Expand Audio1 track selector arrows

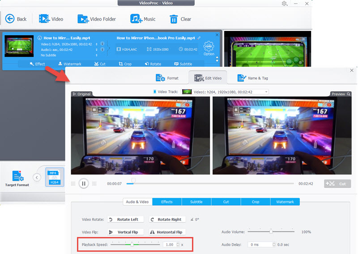point(97,50)
